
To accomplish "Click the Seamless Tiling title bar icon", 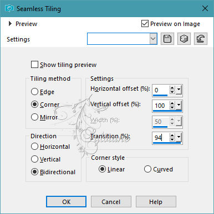I will click(9, 8).
